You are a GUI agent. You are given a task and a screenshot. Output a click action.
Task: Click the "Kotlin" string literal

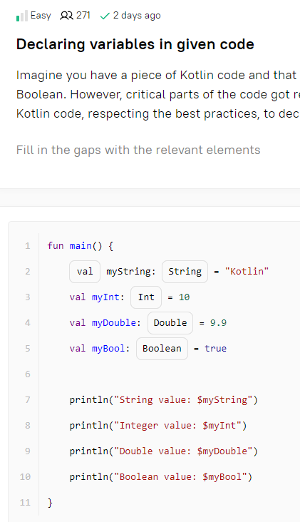click(x=247, y=272)
